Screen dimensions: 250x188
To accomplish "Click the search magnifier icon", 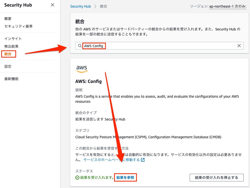I will [80, 46].
